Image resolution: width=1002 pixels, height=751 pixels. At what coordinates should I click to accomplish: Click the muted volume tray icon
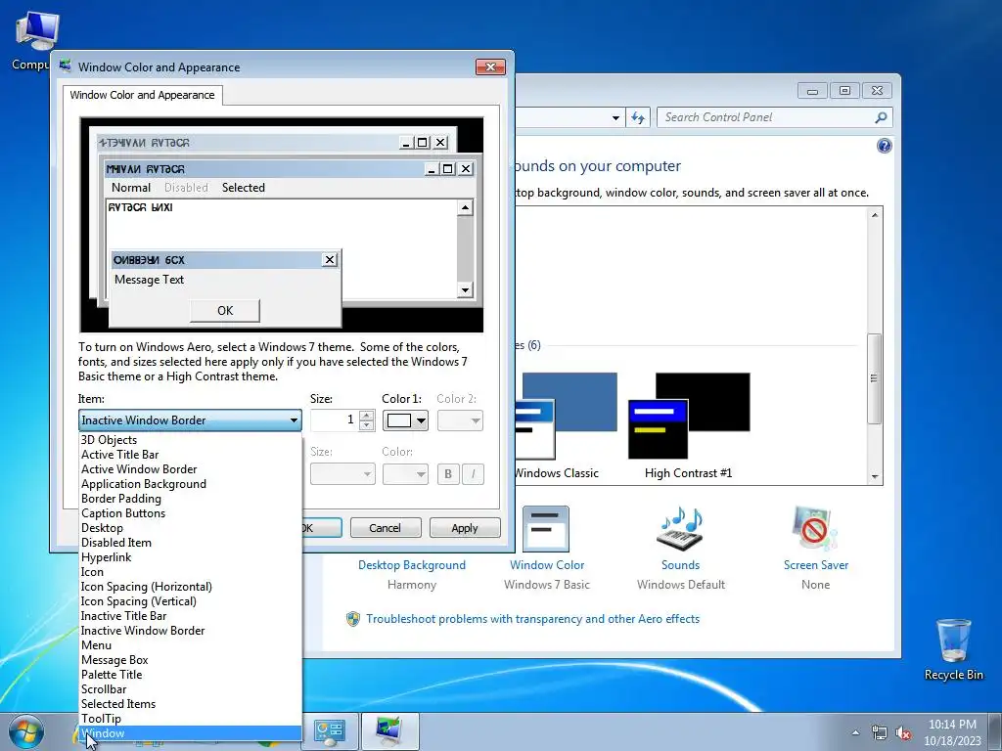pyautogui.click(x=903, y=733)
